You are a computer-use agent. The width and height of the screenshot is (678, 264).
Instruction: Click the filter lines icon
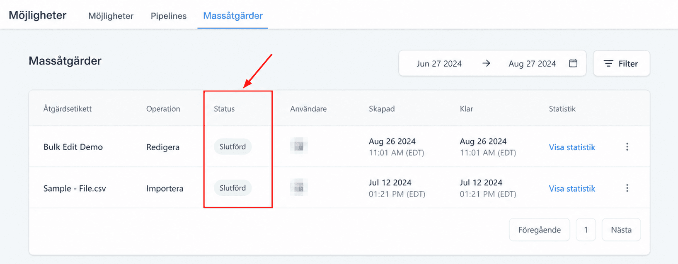tap(608, 63)
